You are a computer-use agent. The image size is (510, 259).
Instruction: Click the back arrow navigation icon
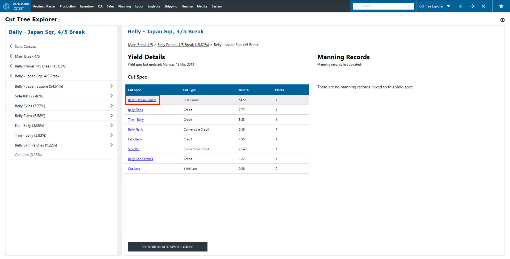point(461,6)
